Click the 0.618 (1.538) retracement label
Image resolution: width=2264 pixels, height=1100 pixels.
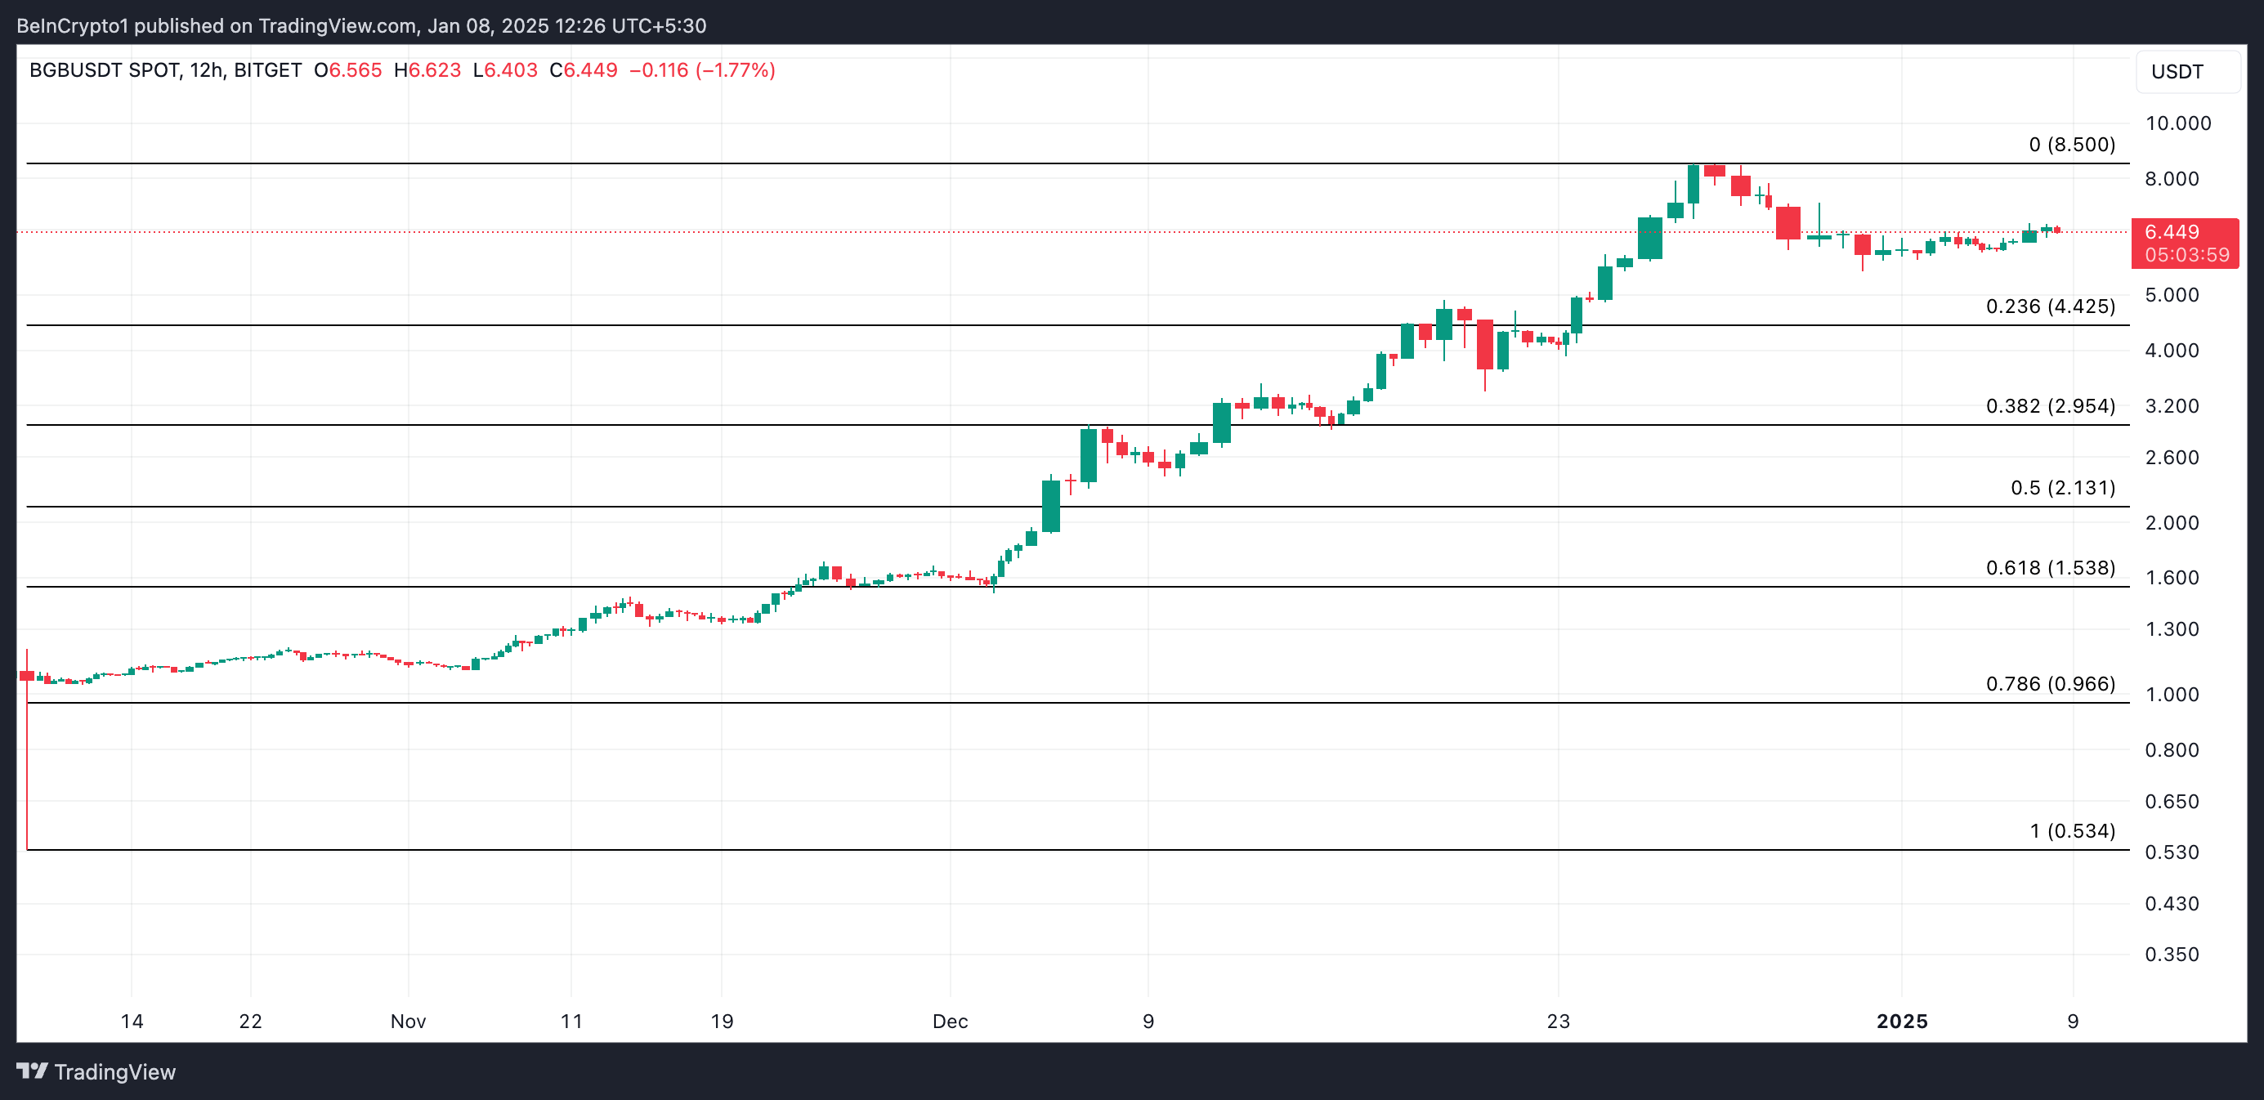point(2050,568)
